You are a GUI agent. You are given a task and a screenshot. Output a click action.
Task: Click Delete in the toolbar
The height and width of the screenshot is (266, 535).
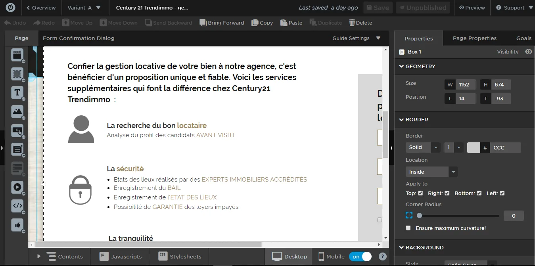(x=361, y=23)
